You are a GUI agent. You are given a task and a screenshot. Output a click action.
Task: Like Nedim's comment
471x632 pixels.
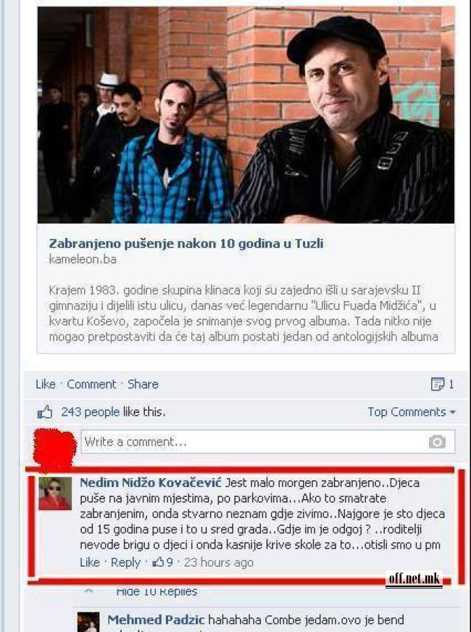coord(90,562)
